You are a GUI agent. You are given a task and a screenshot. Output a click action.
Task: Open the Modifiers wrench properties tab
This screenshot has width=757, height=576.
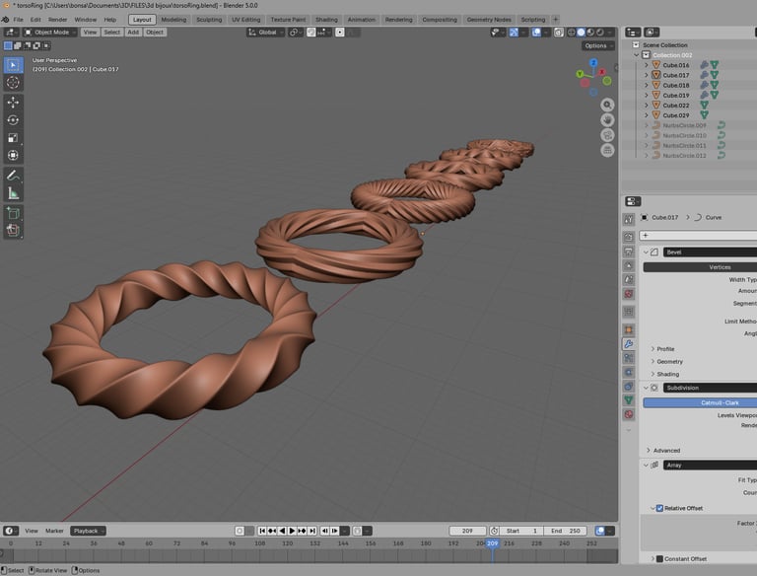tap(629, 344)
